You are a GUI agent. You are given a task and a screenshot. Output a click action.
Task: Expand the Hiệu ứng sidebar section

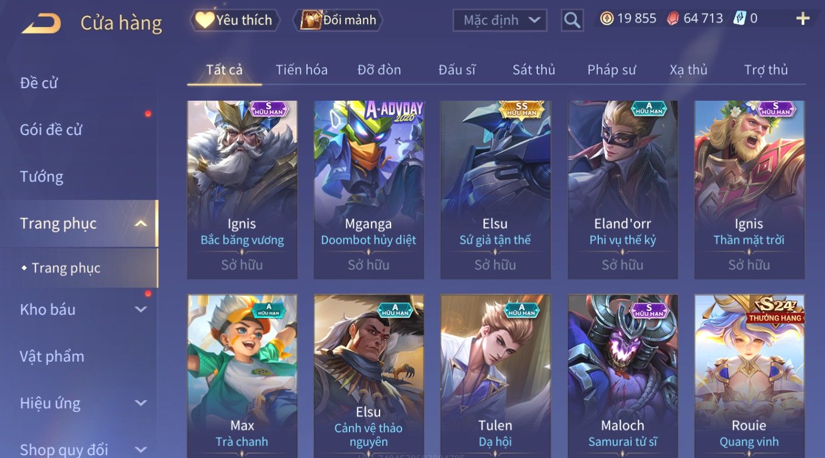tap(141, 403)
